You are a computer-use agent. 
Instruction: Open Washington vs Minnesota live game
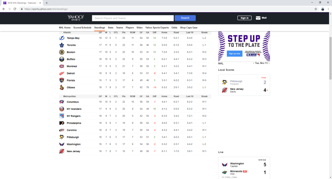[244, 168]
